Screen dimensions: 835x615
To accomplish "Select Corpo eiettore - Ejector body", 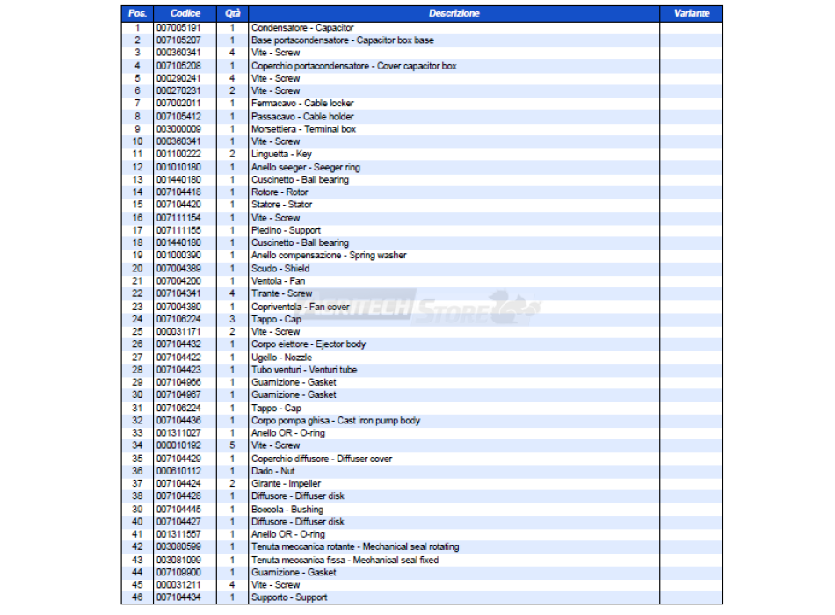I will click(x=308, y=344).
